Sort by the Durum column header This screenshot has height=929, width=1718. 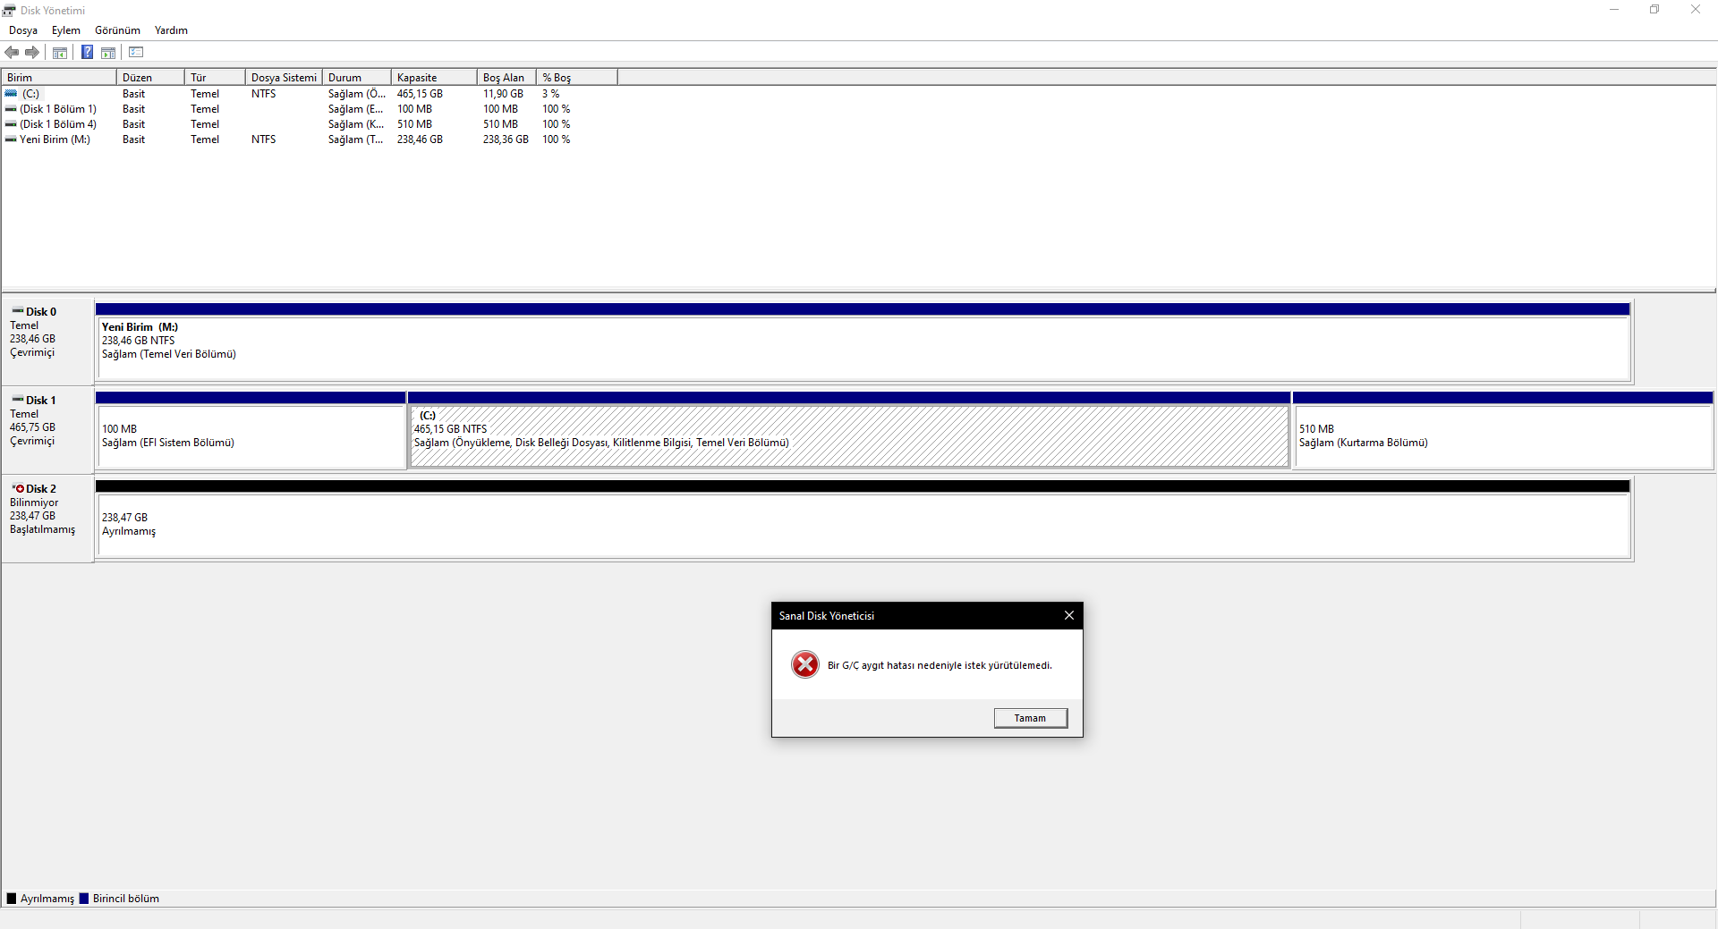tap(357, 78)
